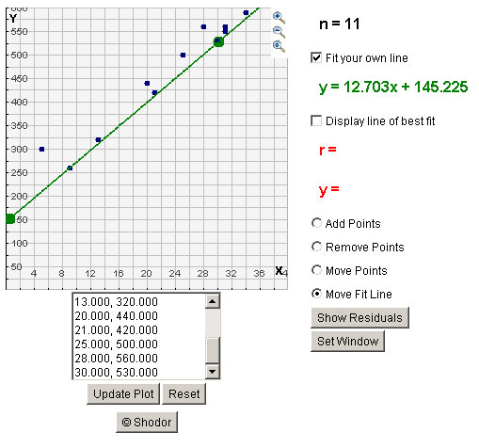Click the data list scrollbar thumb
The width and height of the screenshot is (479, 448).
click(x=213, y=350)
